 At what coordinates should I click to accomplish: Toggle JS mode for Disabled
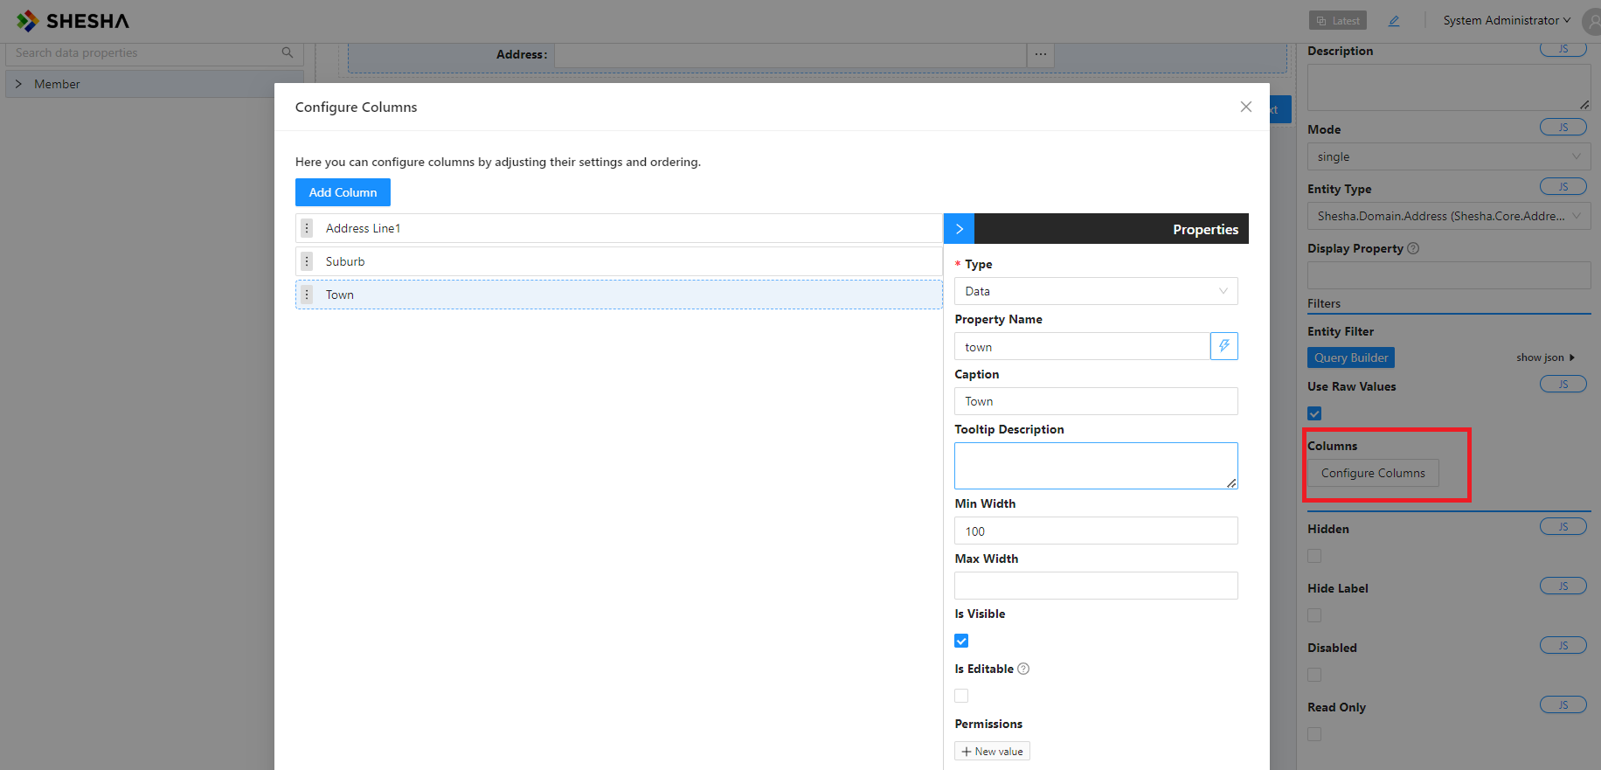[1563, 646]
